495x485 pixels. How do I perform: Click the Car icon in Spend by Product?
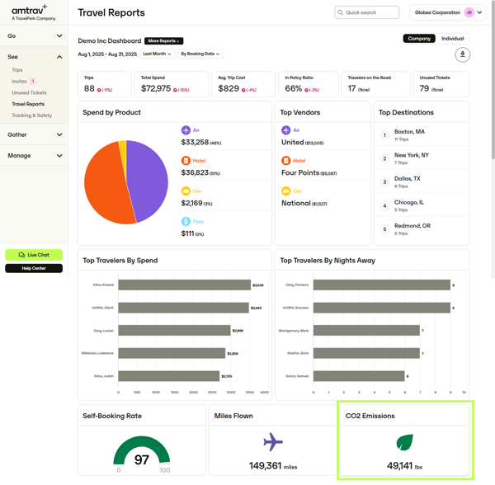click(186, 191)
